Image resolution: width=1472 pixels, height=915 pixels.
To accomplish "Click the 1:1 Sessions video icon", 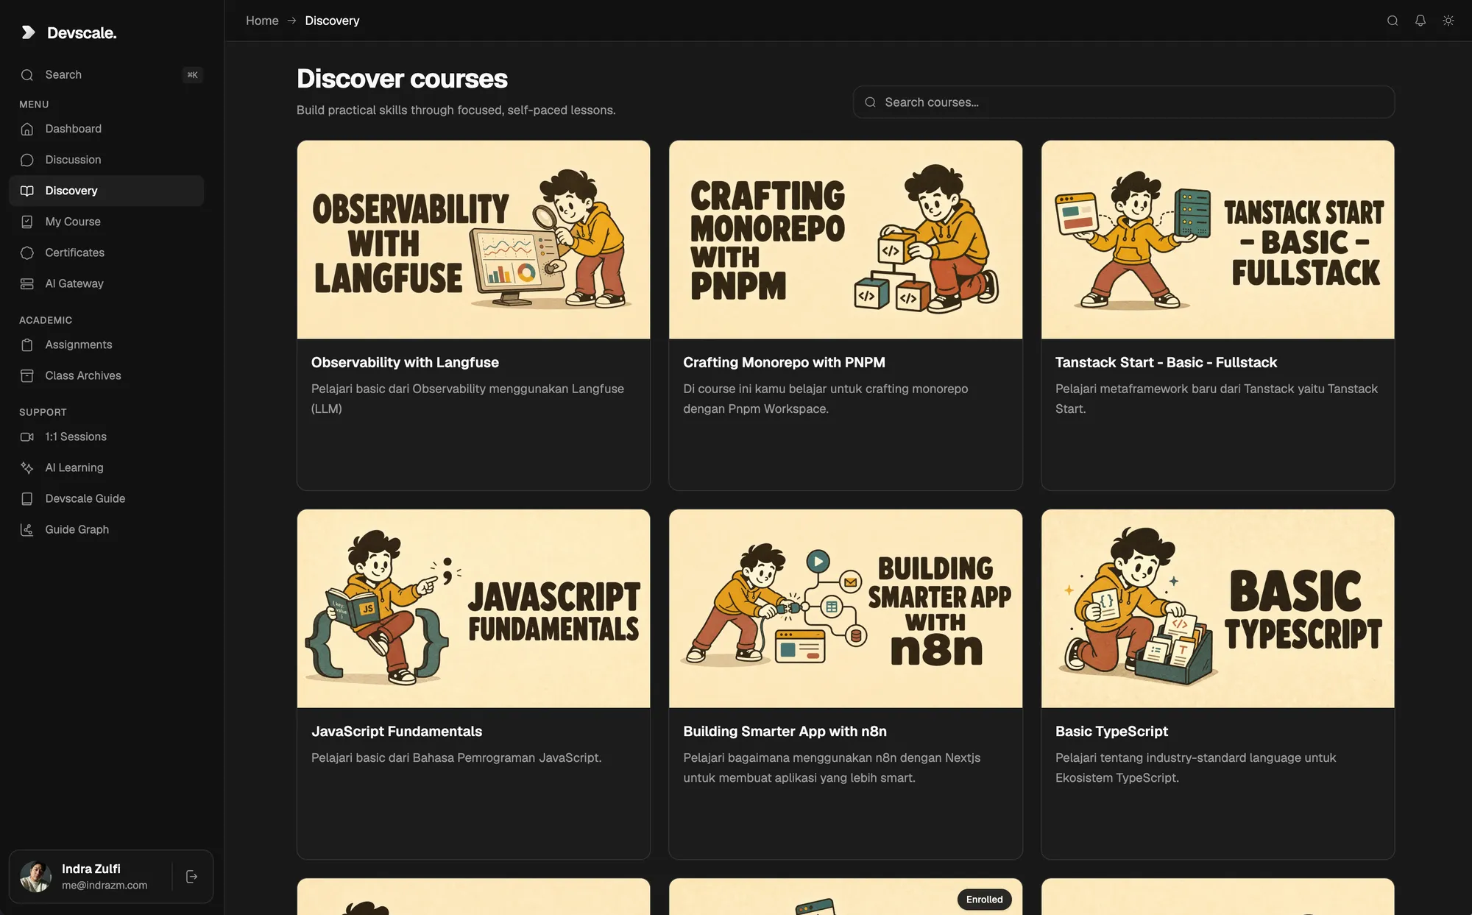I will pos(27,437).
